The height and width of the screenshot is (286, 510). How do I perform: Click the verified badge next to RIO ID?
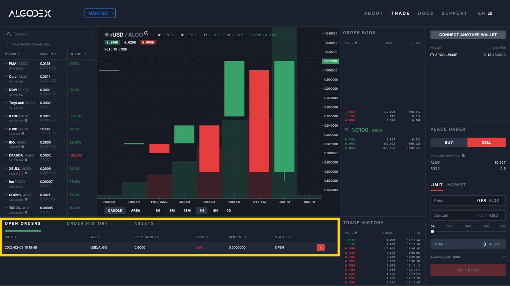pos(23,147)
